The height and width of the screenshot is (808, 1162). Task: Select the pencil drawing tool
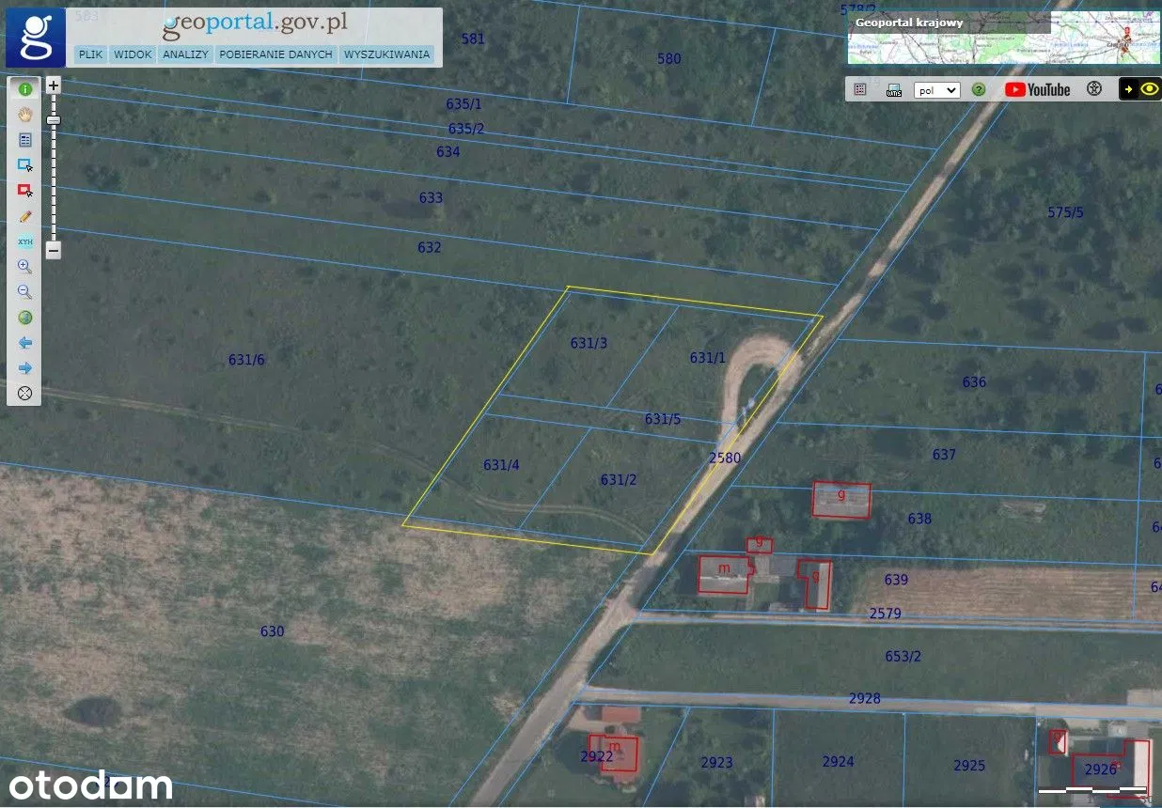(25, 216)
